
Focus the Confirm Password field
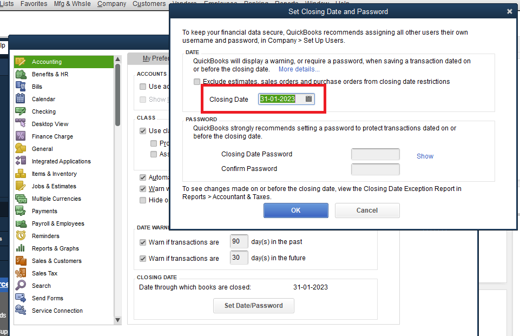pyautogui.click(x=376, y=169)
